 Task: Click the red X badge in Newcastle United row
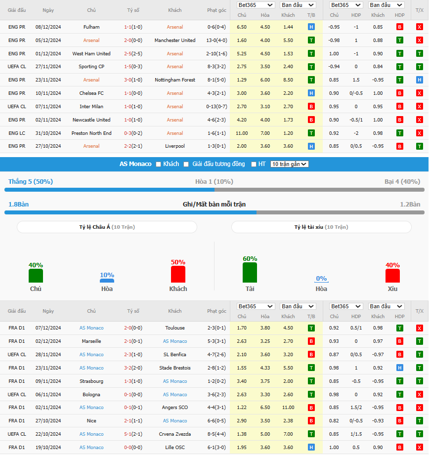(420, 120)
